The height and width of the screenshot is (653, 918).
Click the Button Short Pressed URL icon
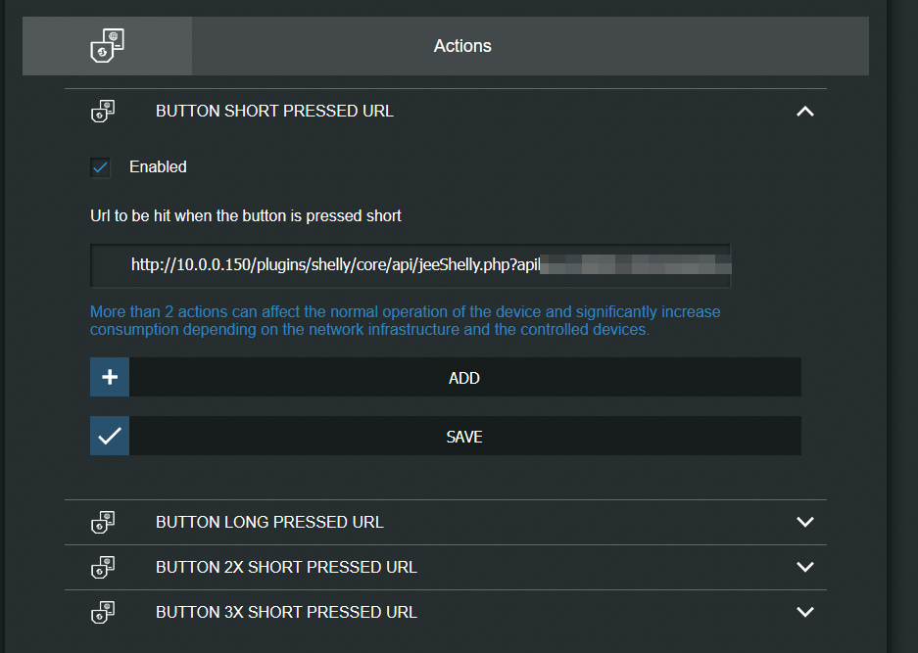point(103,112)
